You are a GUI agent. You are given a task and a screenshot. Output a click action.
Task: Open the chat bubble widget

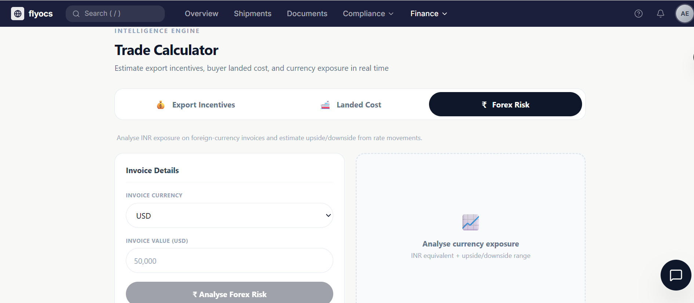(x=676, y=275)
